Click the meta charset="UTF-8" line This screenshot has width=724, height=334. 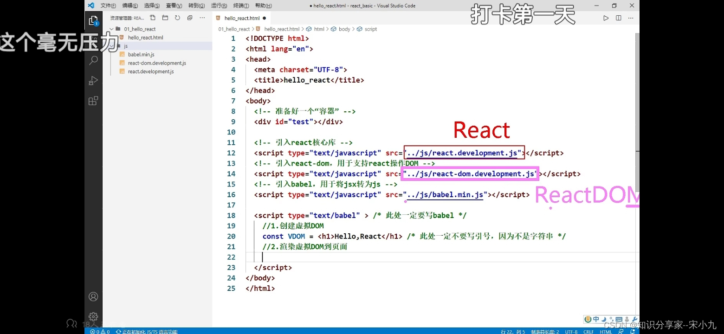click(300, 70)
